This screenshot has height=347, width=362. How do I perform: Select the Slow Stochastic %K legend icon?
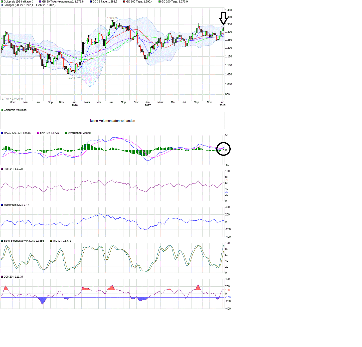point(2,240)
